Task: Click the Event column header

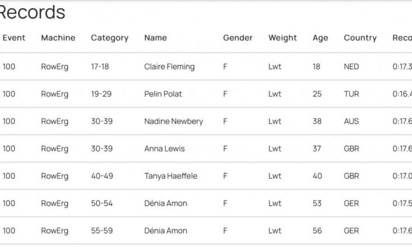Action: [14, 38]
